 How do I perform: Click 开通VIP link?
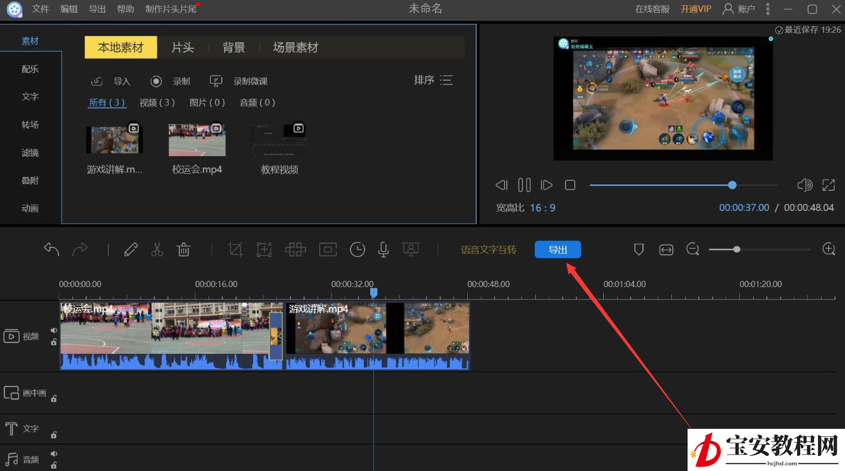696,9
